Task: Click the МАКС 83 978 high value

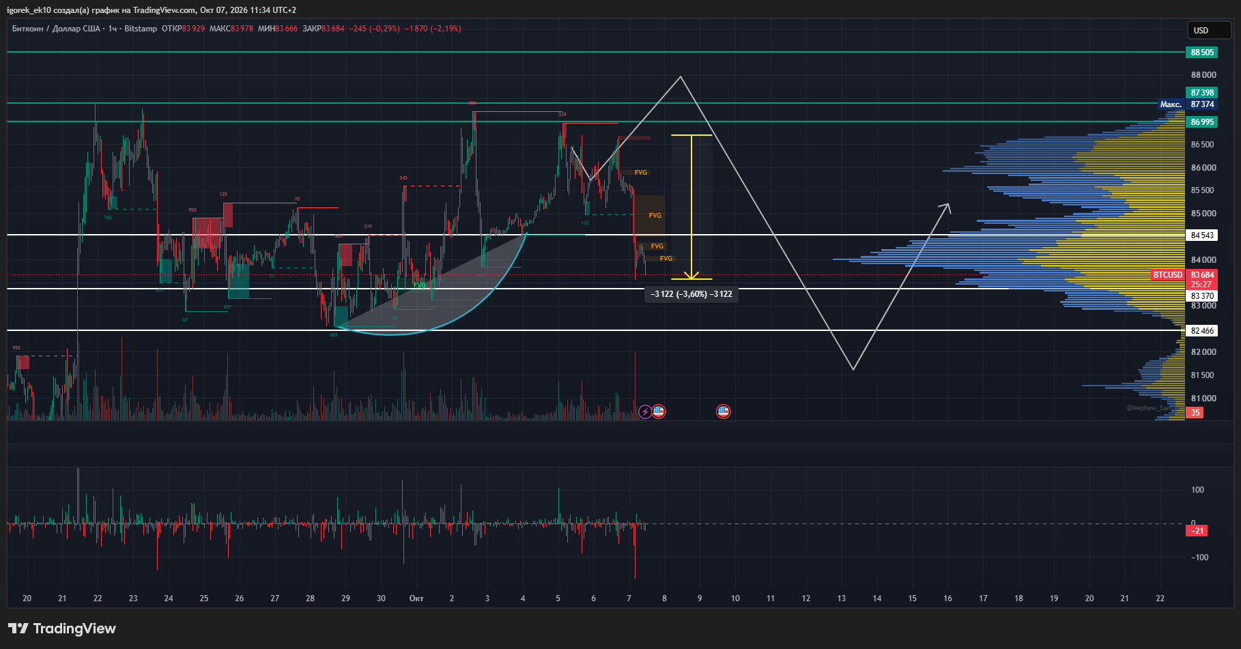Action: click(231, 29)
